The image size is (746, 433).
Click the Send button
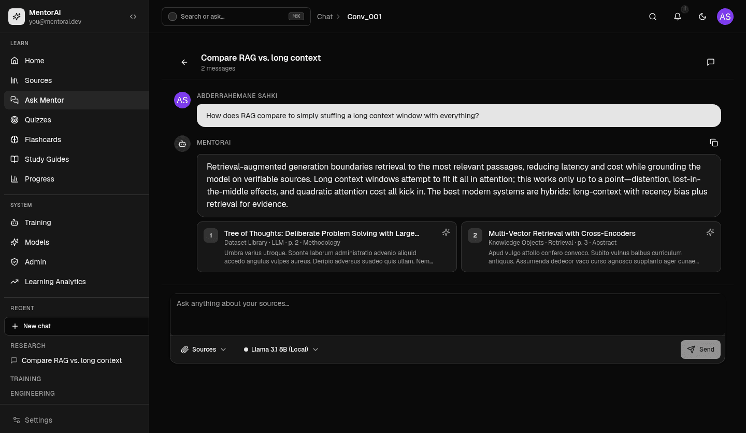pyautogui.click(x=700, y=350)
